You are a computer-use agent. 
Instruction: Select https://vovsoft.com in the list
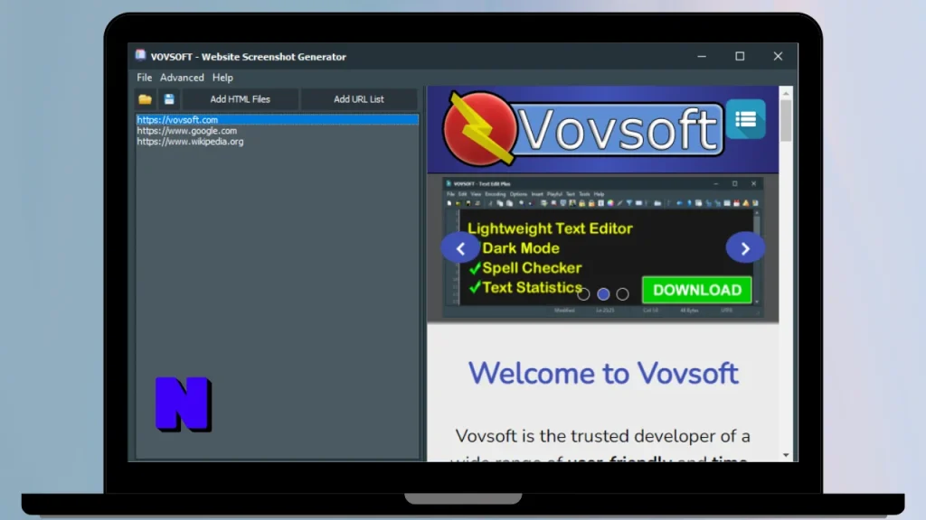tap(278, 120)
